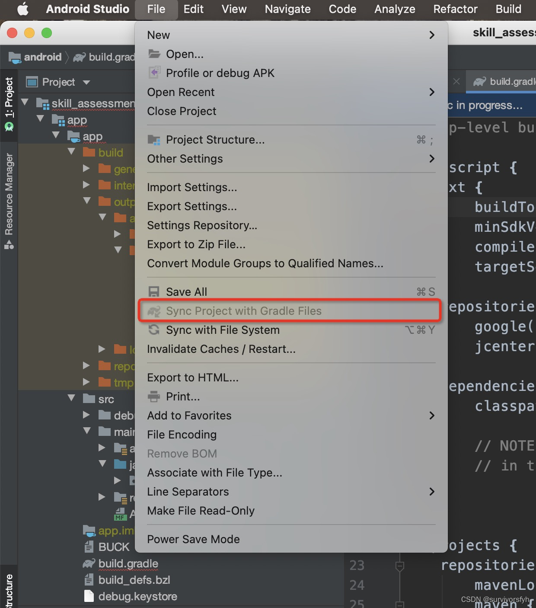Viewport: 536px width, 608px height.
Task: Choose Close Project
Action: 291,111
